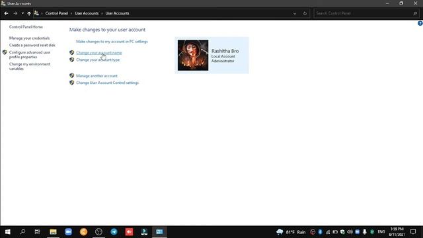Open Configure advanced user profile properties
Image resolution: width=423 pixels, height=238 pixels.
[30, 54]
